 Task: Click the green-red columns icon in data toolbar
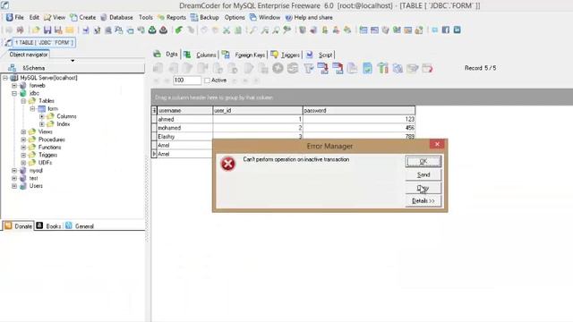pyautogui.click(x=382, y=68)
